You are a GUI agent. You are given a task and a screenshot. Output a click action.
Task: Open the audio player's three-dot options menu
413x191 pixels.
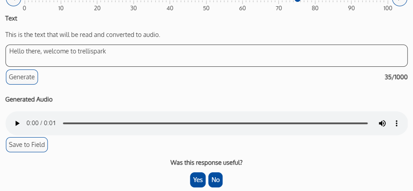[396, 123]
